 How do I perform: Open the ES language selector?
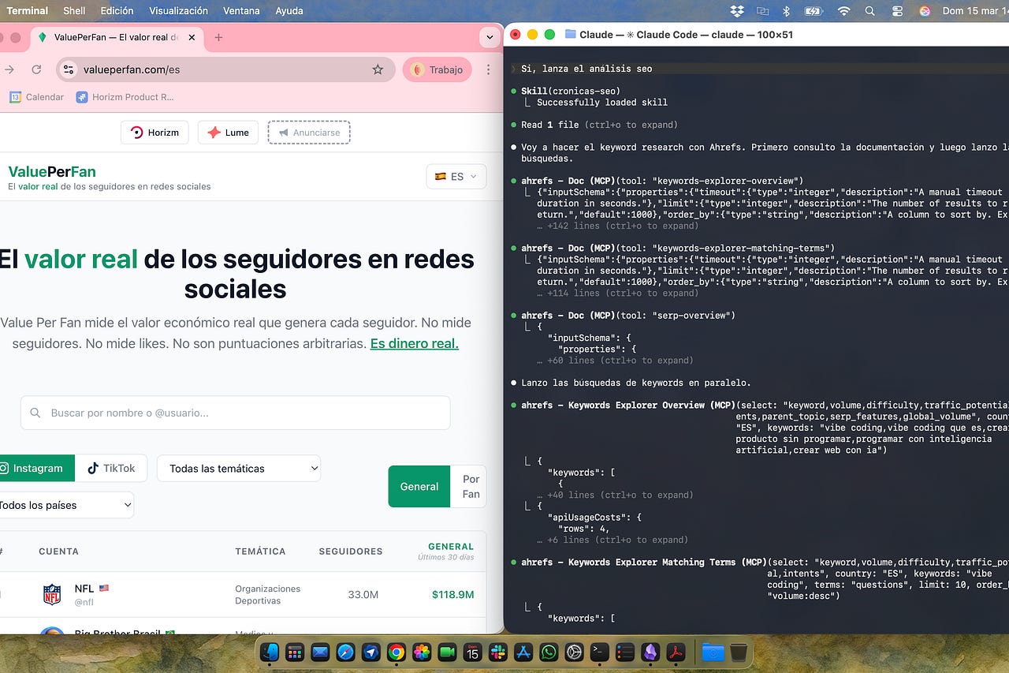point(456,177)
